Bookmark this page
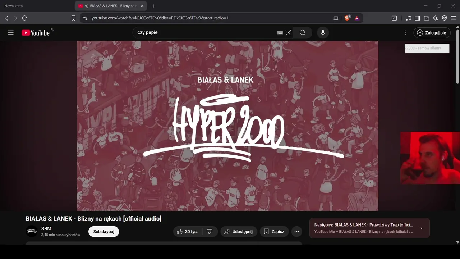Screen dimensions: 460x259 coord(73,18)
